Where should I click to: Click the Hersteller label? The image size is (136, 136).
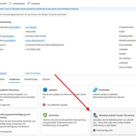coord(124,49)
